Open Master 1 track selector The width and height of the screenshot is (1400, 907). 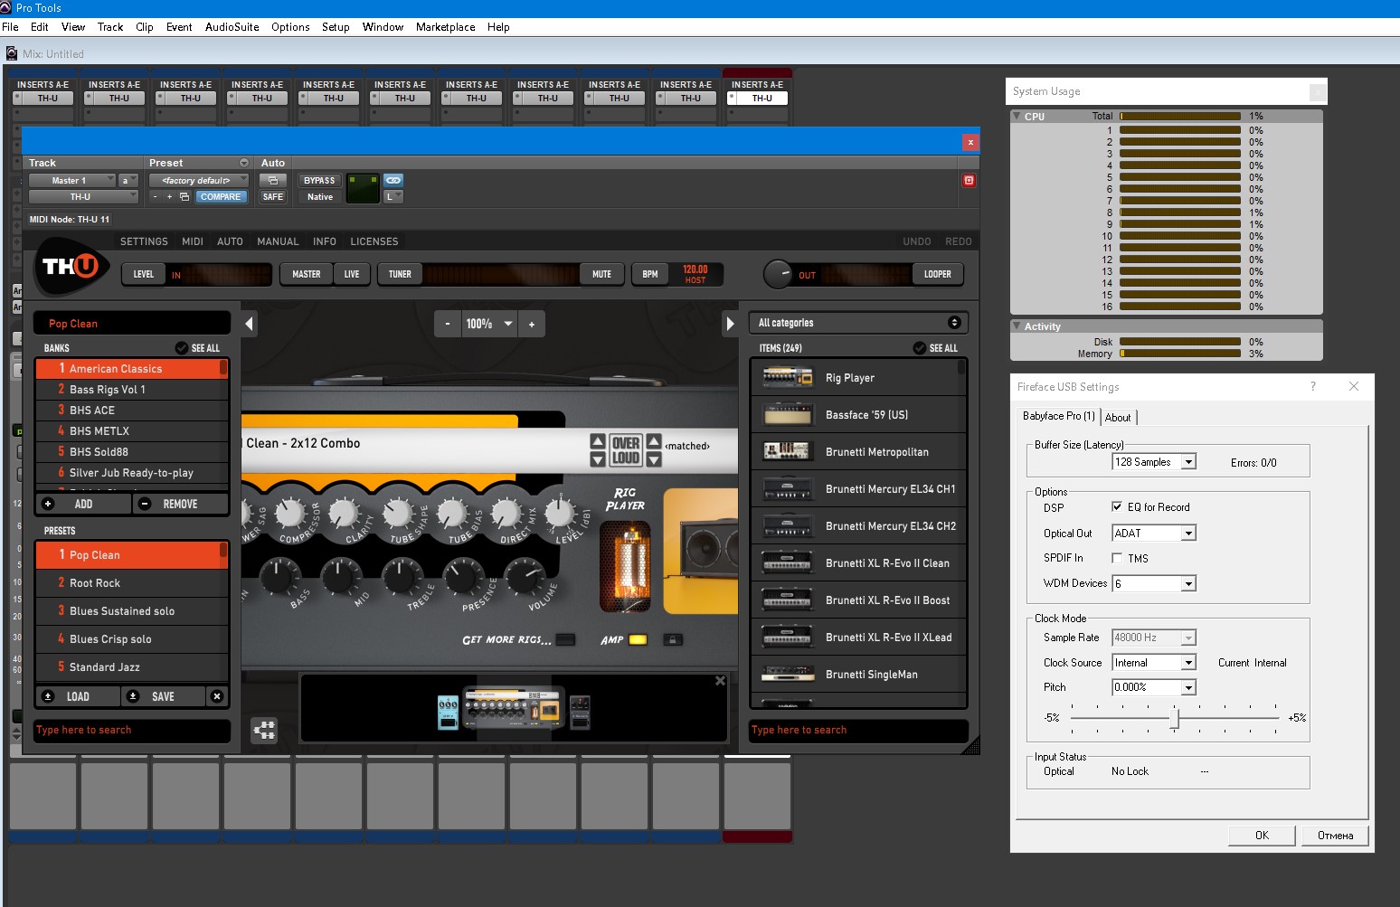71,180
